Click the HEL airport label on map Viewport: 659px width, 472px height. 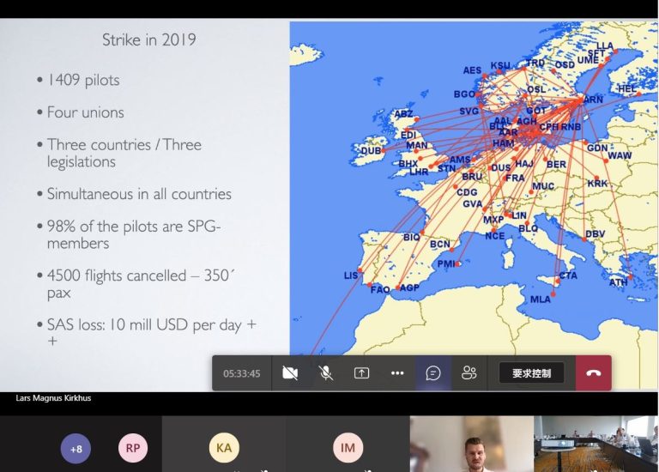point(627,88)
